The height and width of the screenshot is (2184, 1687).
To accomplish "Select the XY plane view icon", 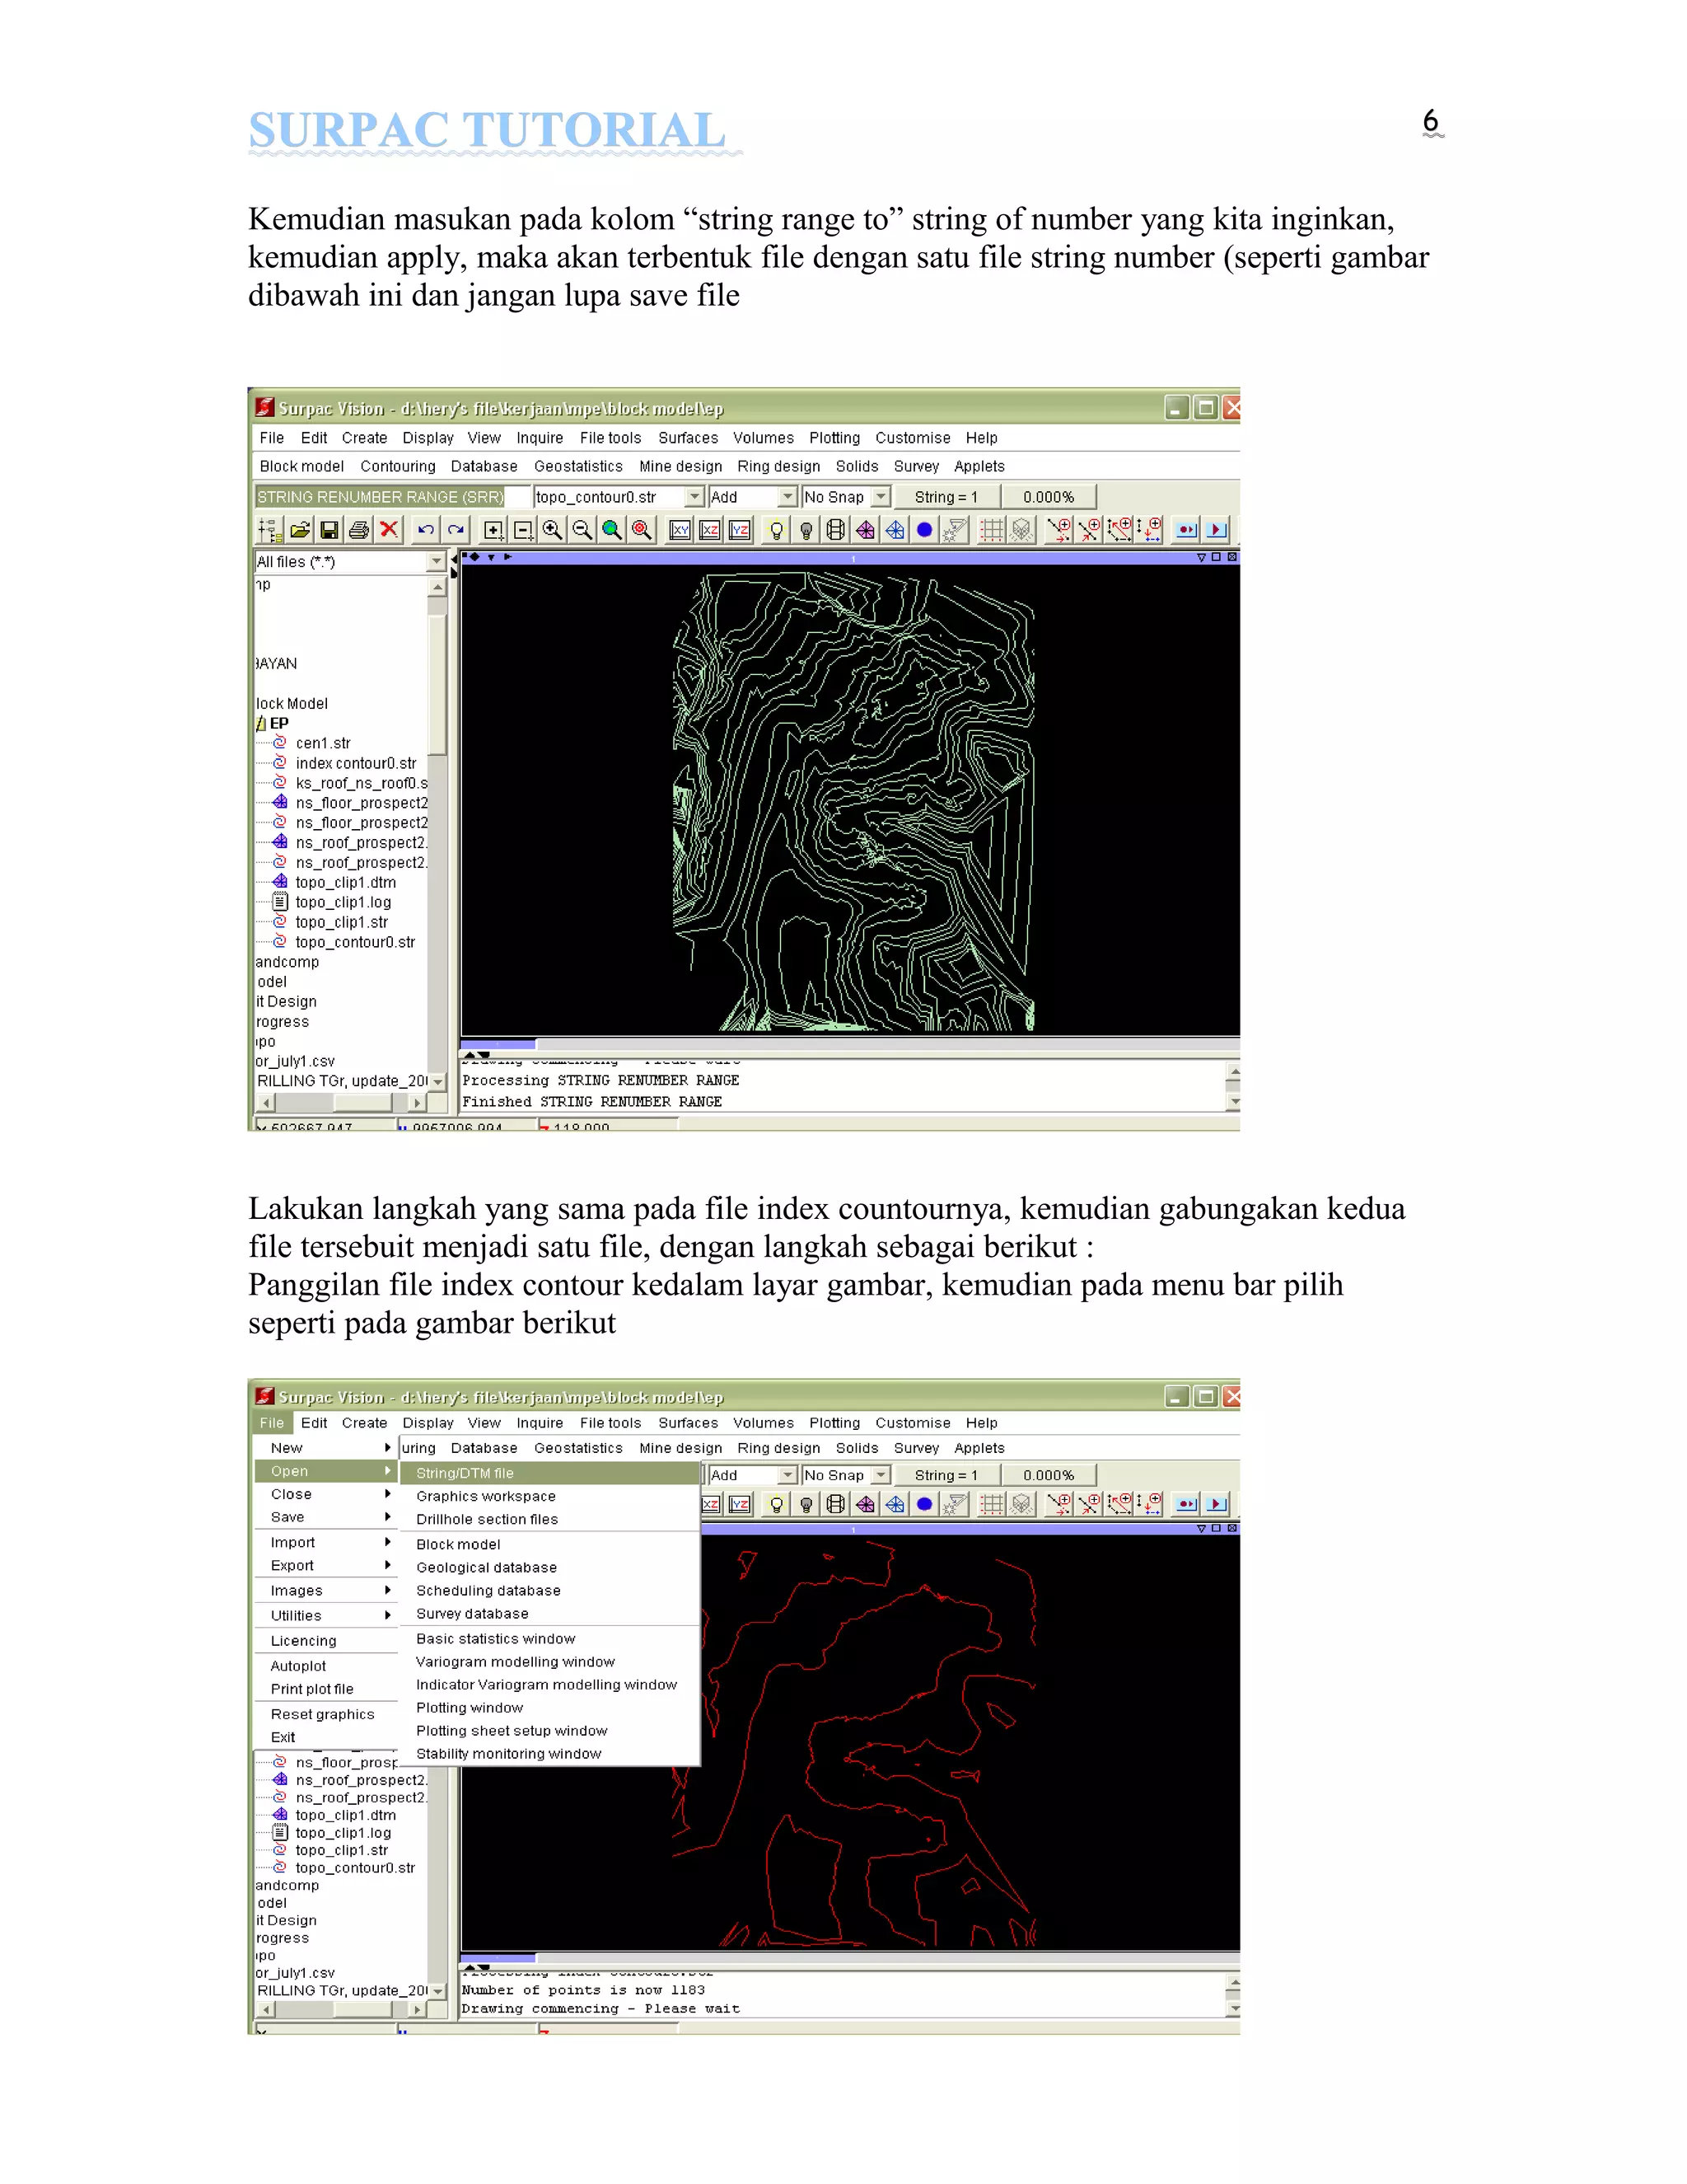I will pos(680,530).
